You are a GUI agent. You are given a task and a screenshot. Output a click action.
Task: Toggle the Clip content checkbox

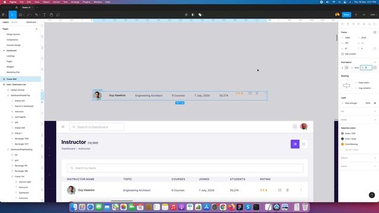[x=342, y=54]
